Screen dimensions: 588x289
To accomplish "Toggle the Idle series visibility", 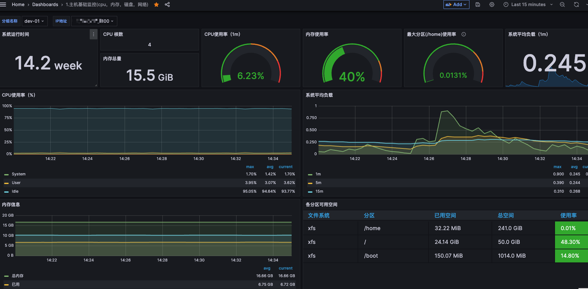I will click(x=15, y=191).
